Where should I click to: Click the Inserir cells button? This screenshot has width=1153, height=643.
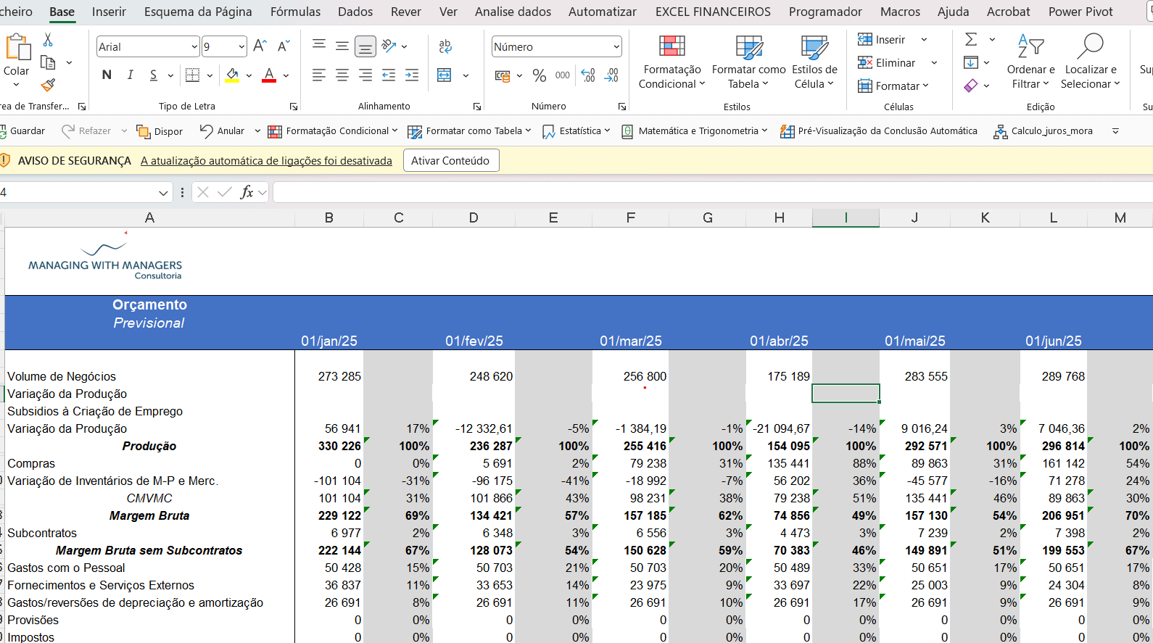click(882, 40)
